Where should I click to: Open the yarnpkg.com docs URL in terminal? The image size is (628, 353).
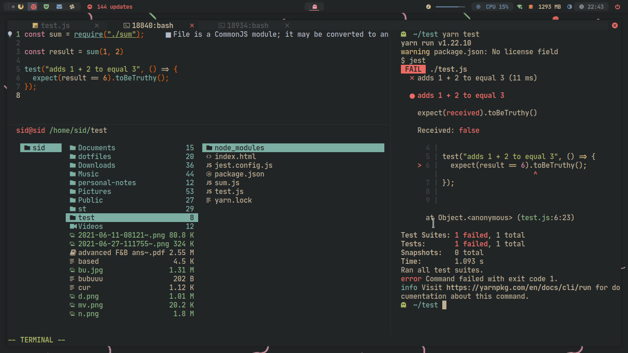coord(519,288)
